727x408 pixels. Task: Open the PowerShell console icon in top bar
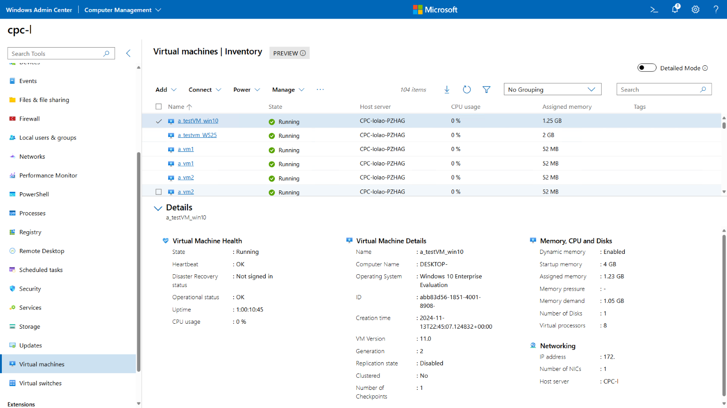point(653,9)
